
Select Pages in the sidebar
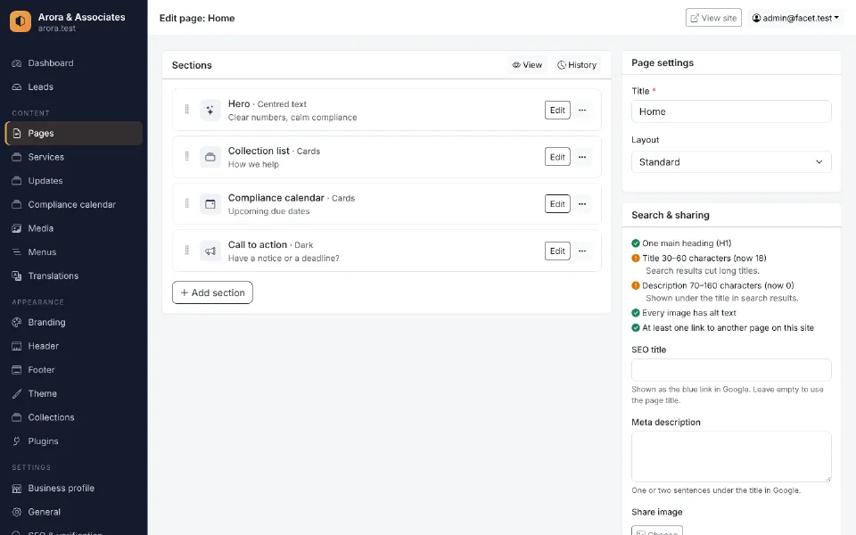pos(74,133)
